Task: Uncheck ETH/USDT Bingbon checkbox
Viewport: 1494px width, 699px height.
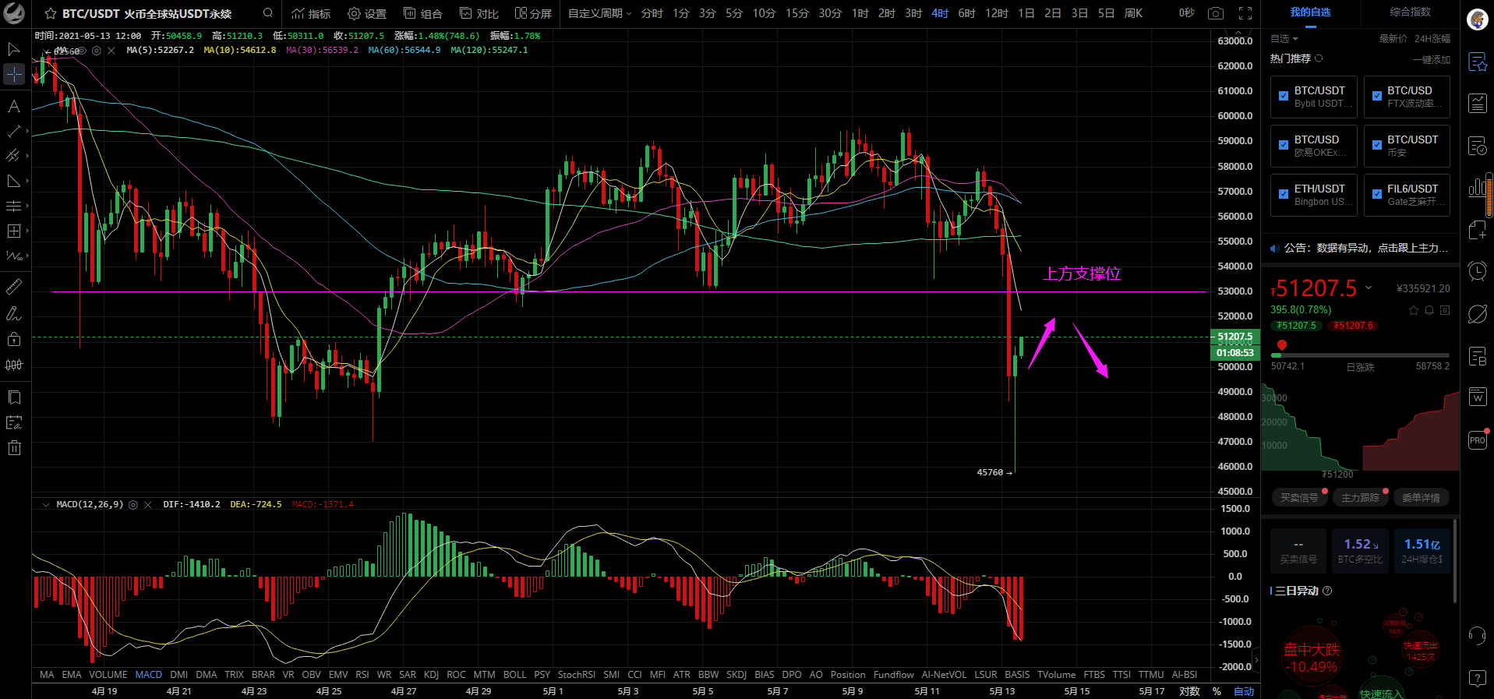Action: pyautogui.click(x=1284, y=195)
